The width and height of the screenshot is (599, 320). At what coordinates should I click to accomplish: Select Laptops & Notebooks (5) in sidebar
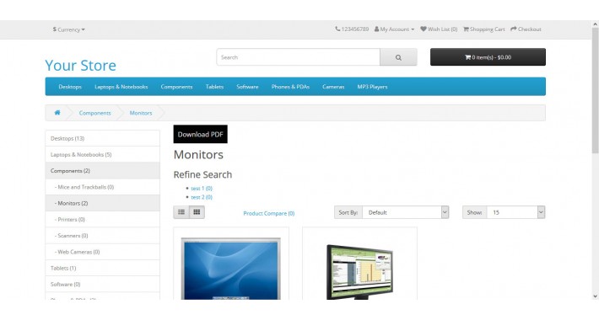click(102, 154)
